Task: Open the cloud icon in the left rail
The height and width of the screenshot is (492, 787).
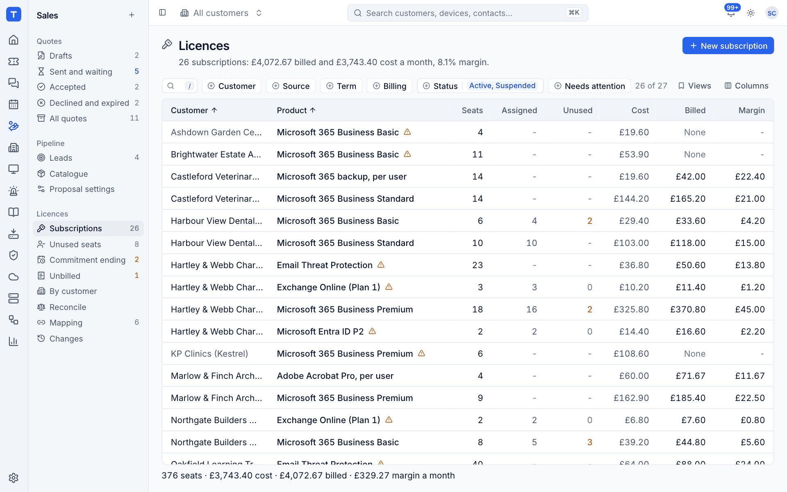Action: click(x=14, y=277)
